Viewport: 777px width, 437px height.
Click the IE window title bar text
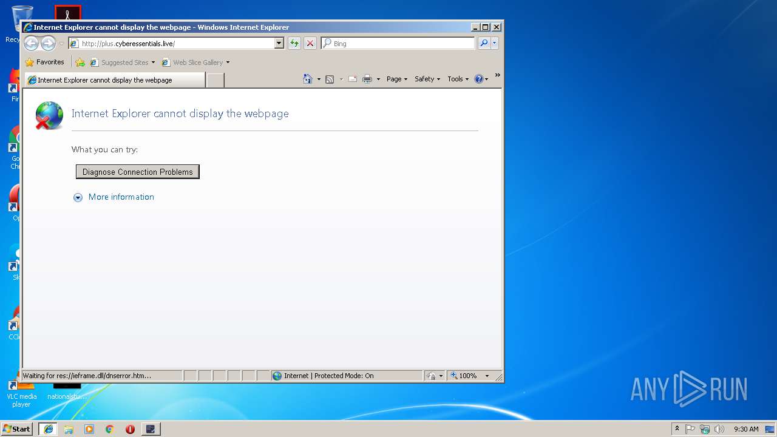[x=161, y=27]
